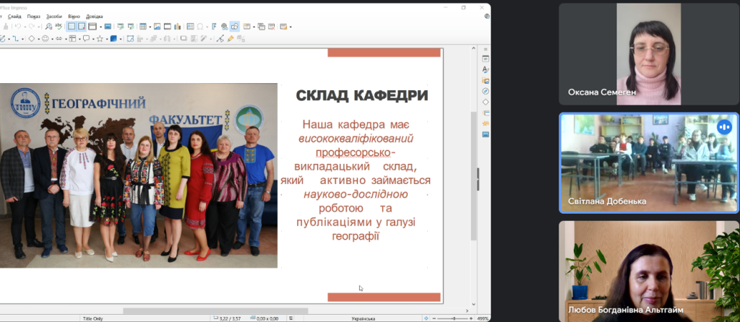Click the New Slide icon

click(x=246, y=27)
